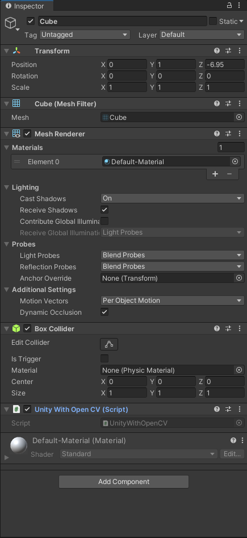The width and height of the screenshot is (247, 538).
Task: Open the Layer dropdown
Action: [x=202, y=35]
